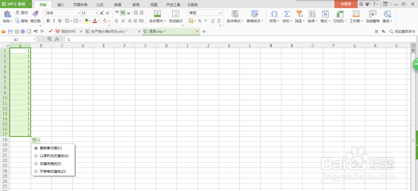Click the Undo arrow icon
The height and width of the screenshot is (191, 418).
coord(36,31)
